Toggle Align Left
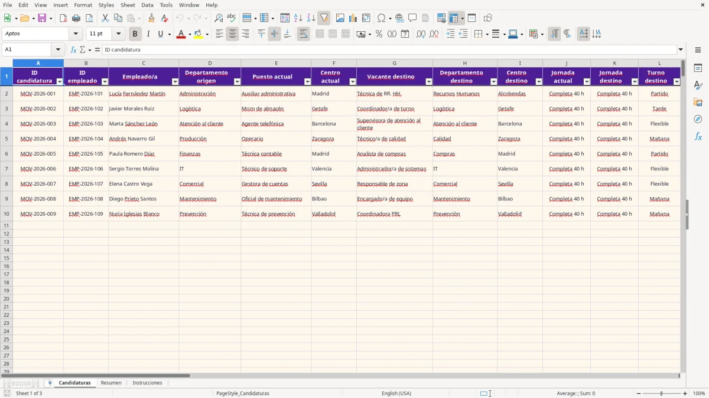 coord(219,34)
